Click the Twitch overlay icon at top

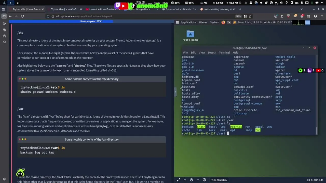(x=117, y=5)
